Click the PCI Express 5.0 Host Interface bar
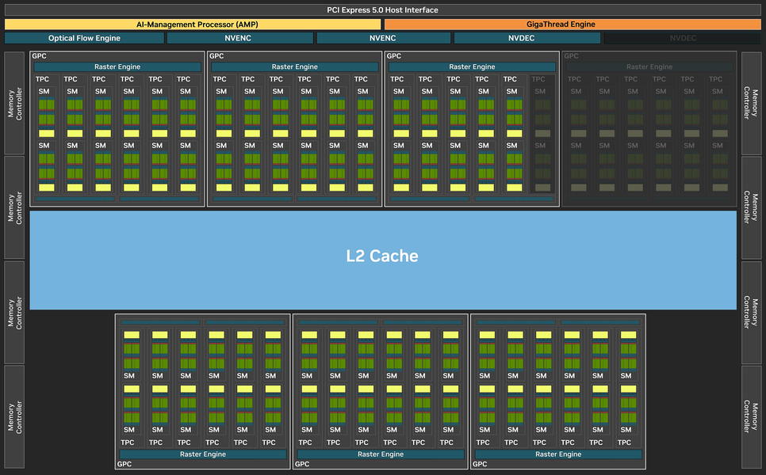This screenshot has width=766, height=475. [x=382, y=9]
